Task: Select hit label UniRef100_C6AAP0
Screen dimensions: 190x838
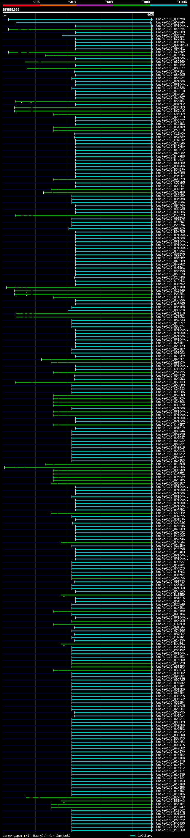Action: click(x=170, y=513)
